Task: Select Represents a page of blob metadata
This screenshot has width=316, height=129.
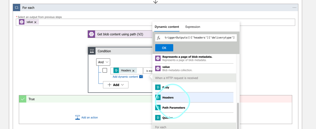Action: coord(194,58)
